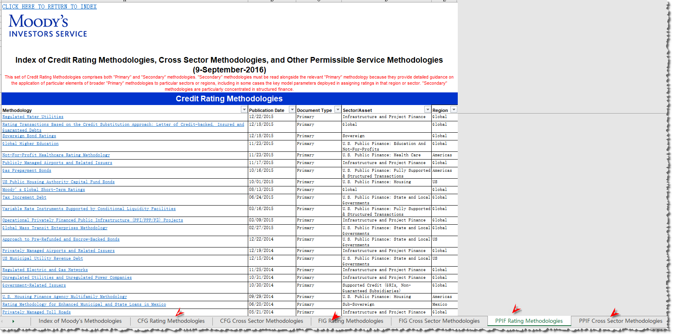Click Unregulated Utilities and Unregulated Power Companies
Screen dimensions: 673x335
67,278
